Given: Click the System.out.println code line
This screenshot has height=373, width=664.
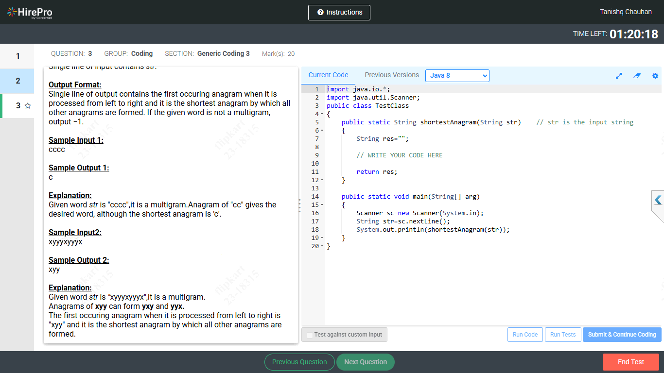Looking at the screenshot, I should coord(433,230).
